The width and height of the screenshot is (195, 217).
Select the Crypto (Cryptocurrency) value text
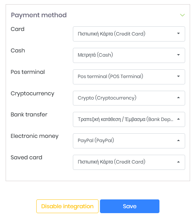(x=107, y=98)
